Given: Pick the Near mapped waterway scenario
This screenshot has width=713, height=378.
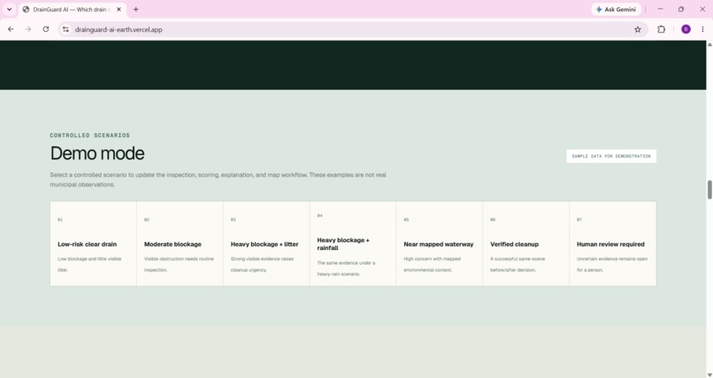Looking at the screenshot, I should click(440, 244).
